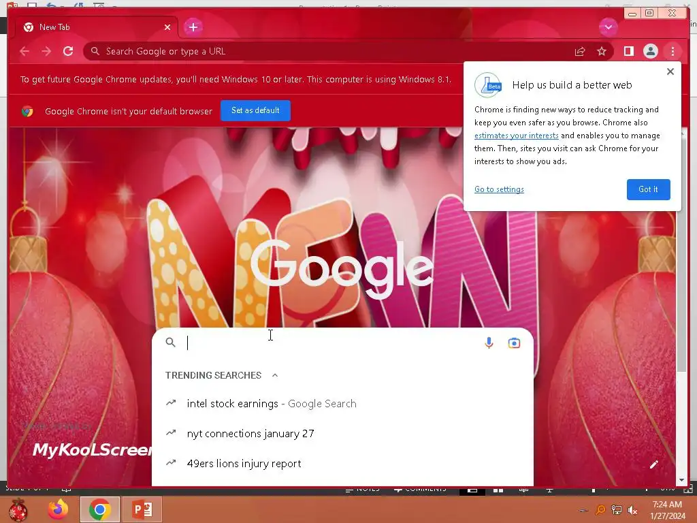The image size is (697, 523).
Task: Open the Start button ornament icon
Action: click(x=18, y=509)
